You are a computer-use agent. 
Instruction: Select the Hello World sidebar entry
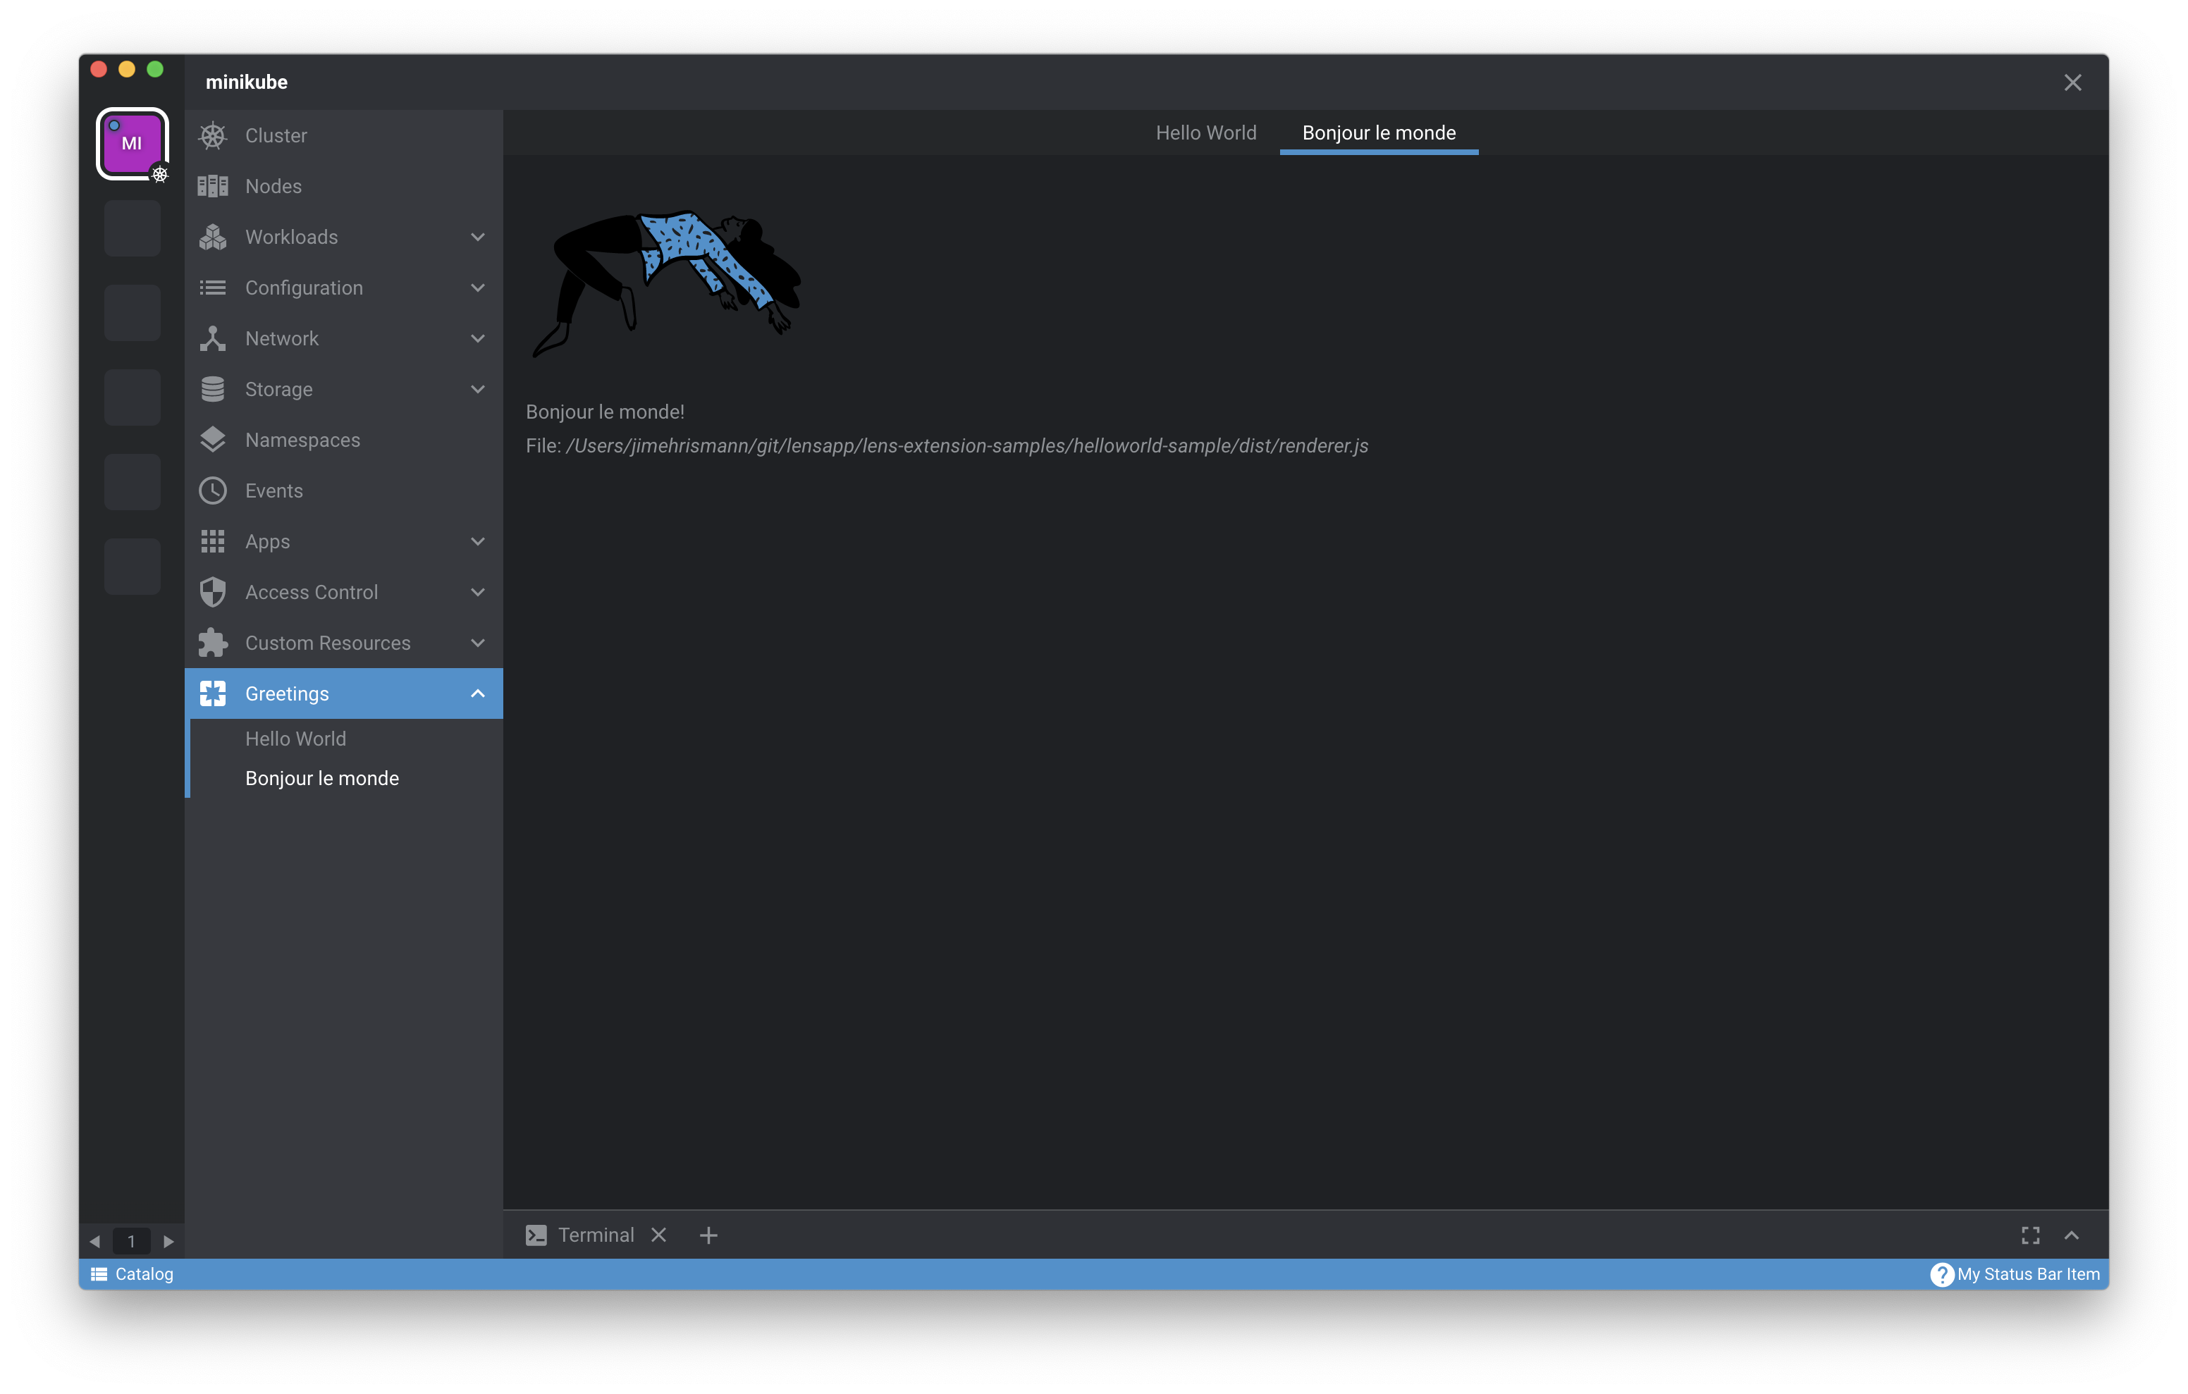[295, 738]
